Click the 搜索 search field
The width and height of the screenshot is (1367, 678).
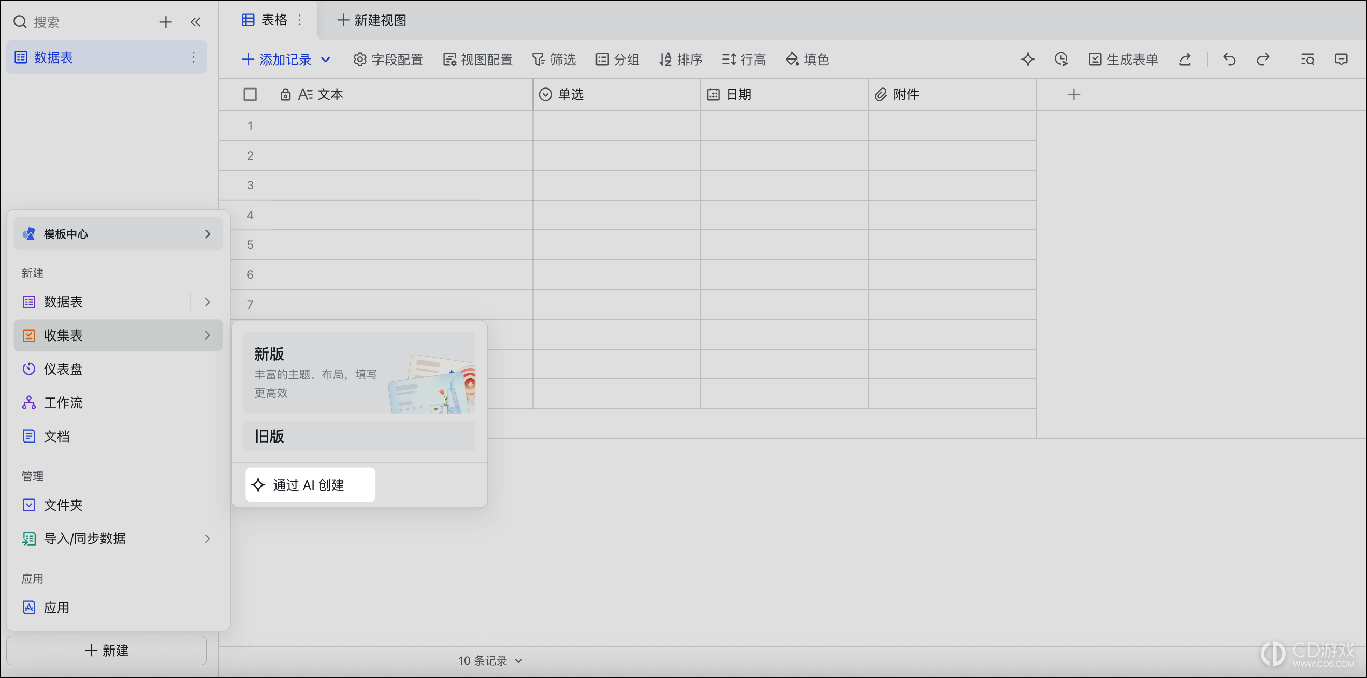coord(46,22)
